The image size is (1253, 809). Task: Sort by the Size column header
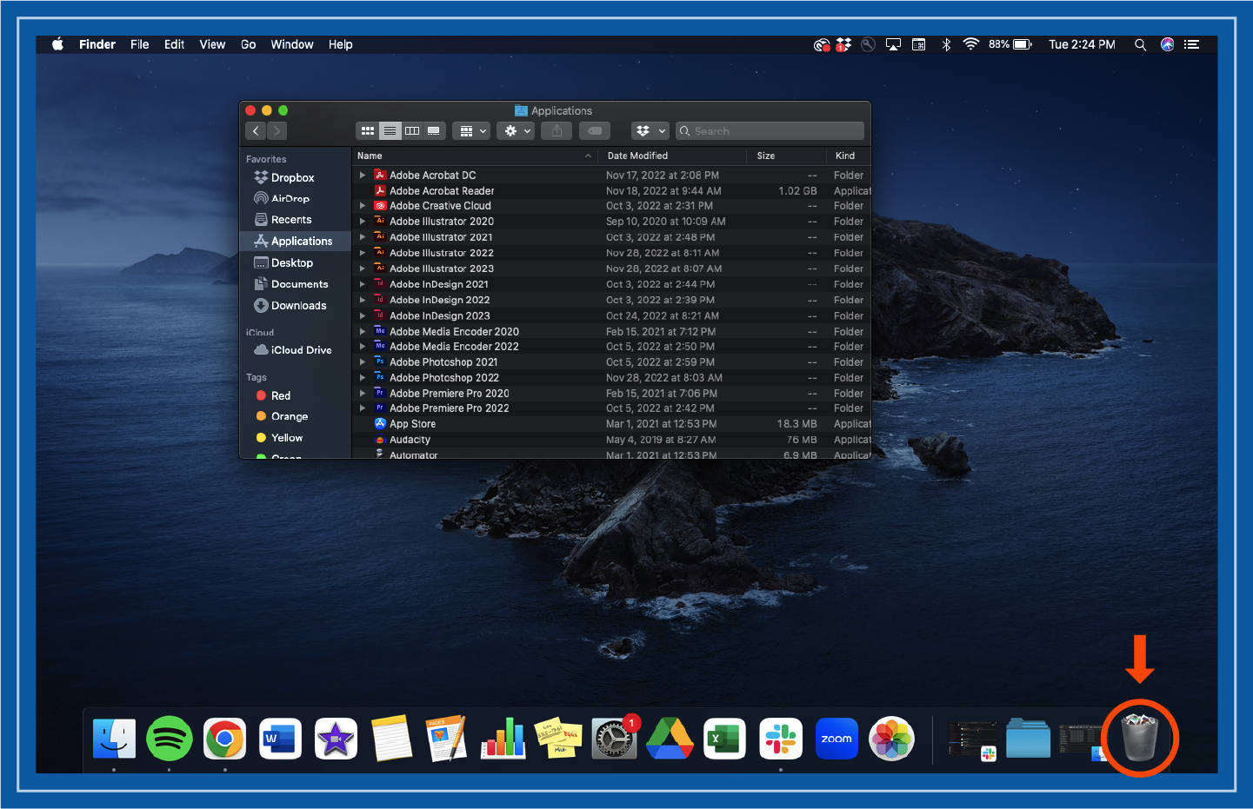tap(787, 156)
